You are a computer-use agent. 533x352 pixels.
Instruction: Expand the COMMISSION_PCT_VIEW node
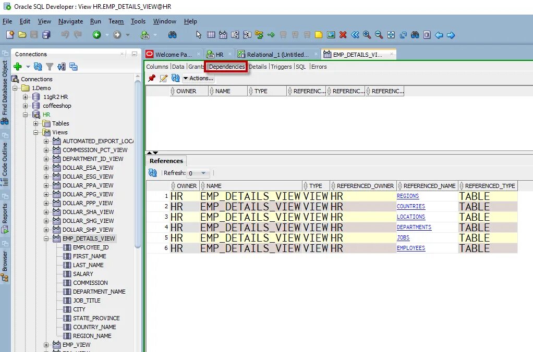46,150
